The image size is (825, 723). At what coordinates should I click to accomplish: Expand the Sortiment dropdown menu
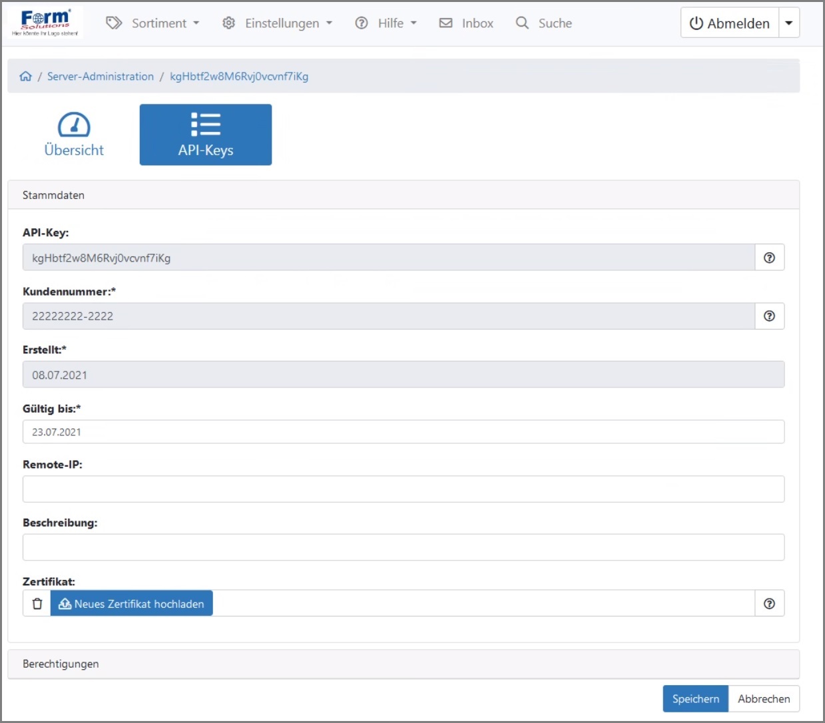coord(153,23)
